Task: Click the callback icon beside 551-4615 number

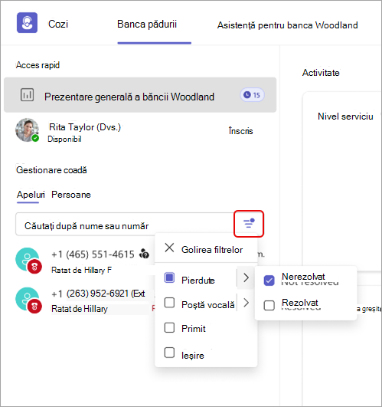Action: point(144,254)
